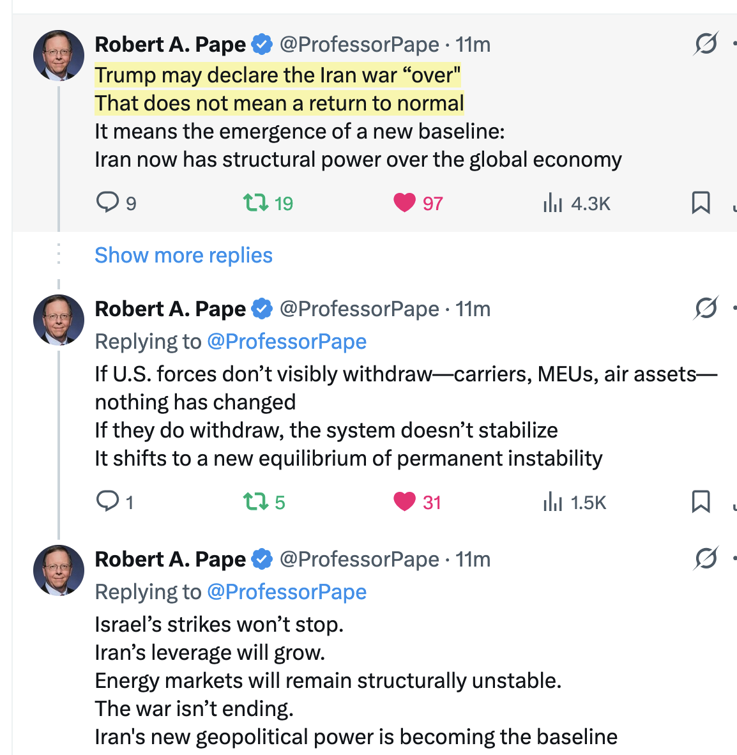Click @ProfessorPape link in second tweet's reply line
The width and height of the screenshot is (737, 755).
click(x=287, y=342)
